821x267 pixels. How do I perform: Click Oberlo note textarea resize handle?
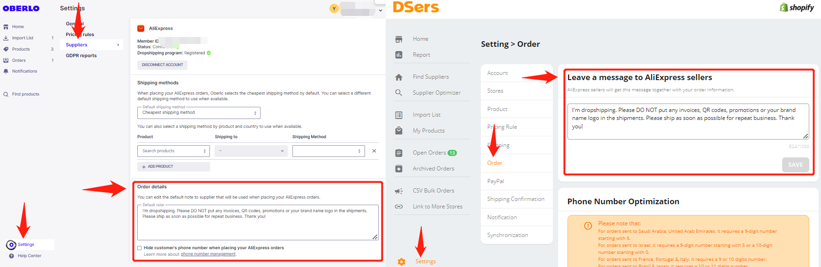(x=375, y=237)
